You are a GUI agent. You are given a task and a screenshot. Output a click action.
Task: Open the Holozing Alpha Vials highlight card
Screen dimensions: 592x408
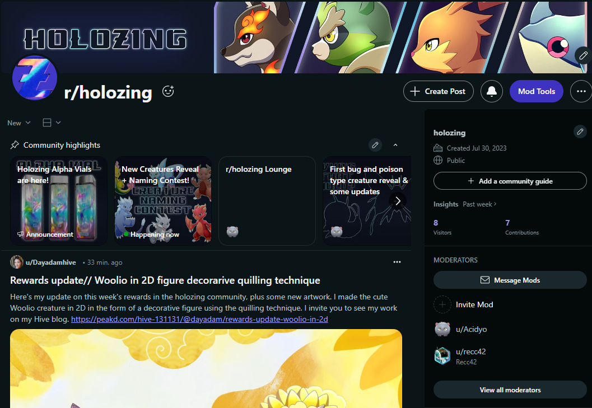(x=59, y=201)
